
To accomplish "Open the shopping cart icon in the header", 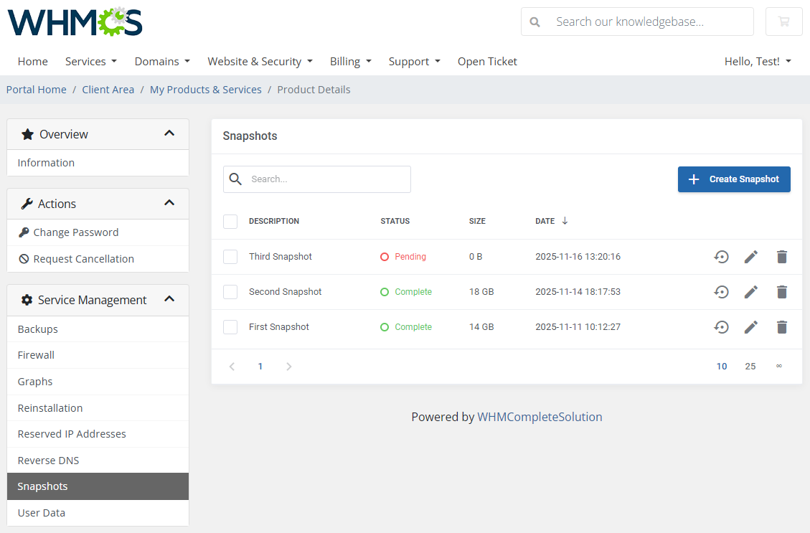I will (783, 22).
